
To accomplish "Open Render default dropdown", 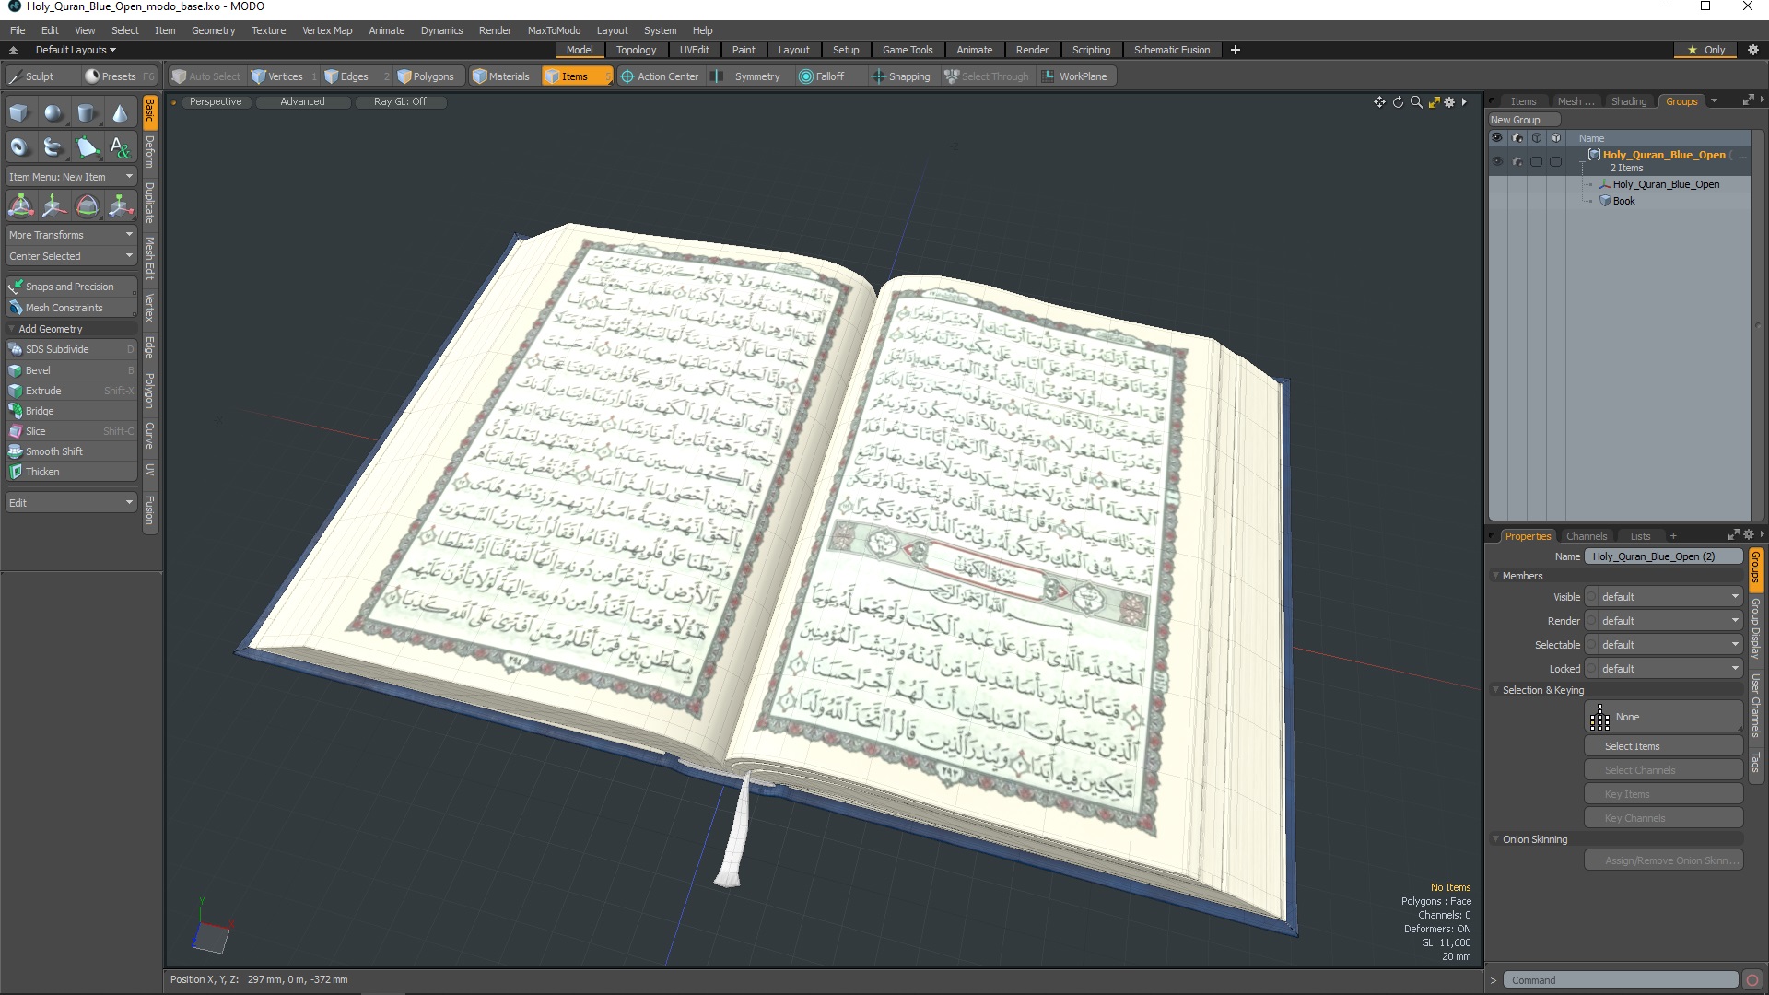I will tap(1664, 621).
